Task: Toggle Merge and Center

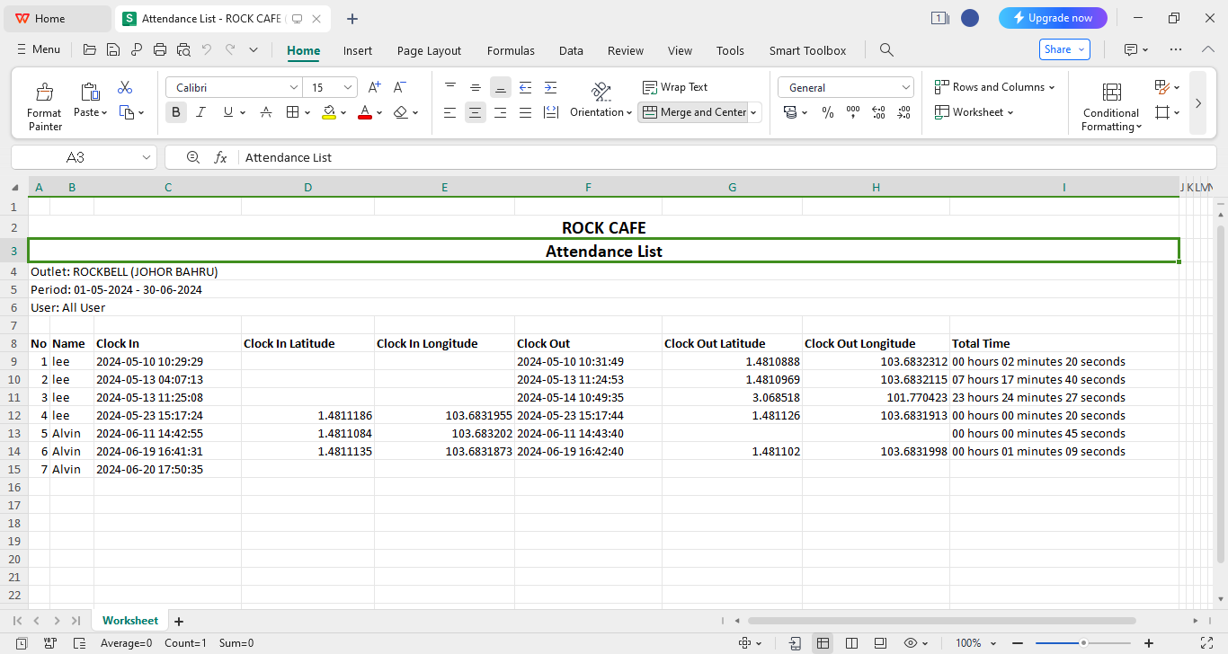Action: 693,112
